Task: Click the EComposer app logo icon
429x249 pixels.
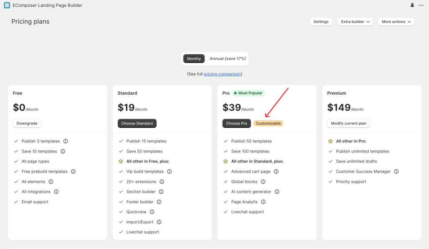Action: pyautogui.click(x=7, y=5)
